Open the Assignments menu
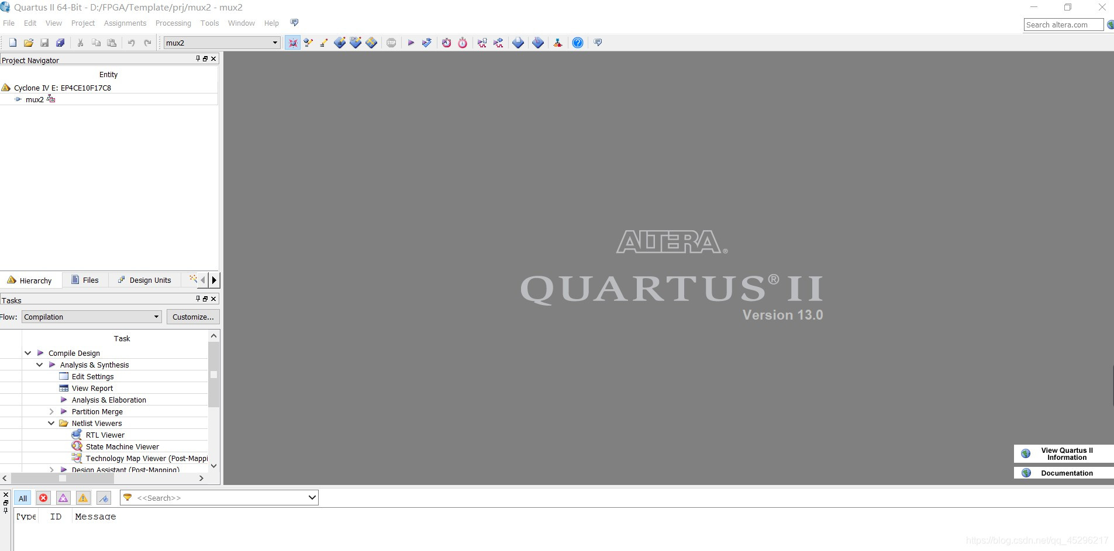This screenshot has width=1114, height=551. (125, 23)
